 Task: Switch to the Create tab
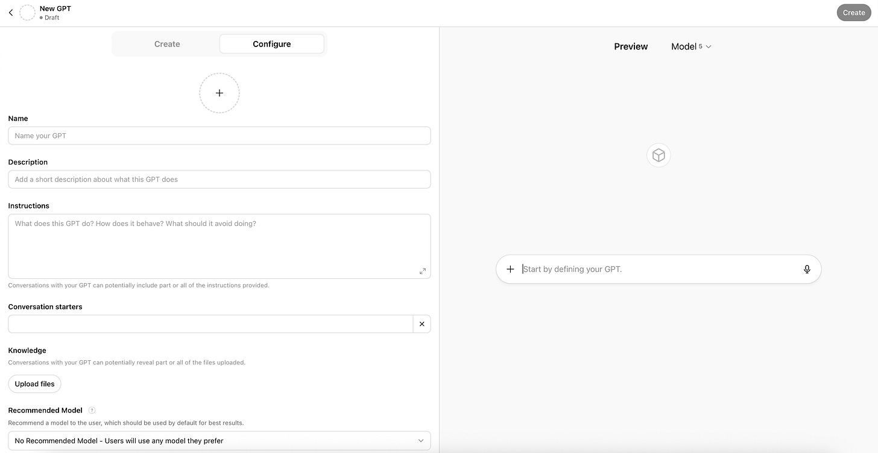(167, 44)
